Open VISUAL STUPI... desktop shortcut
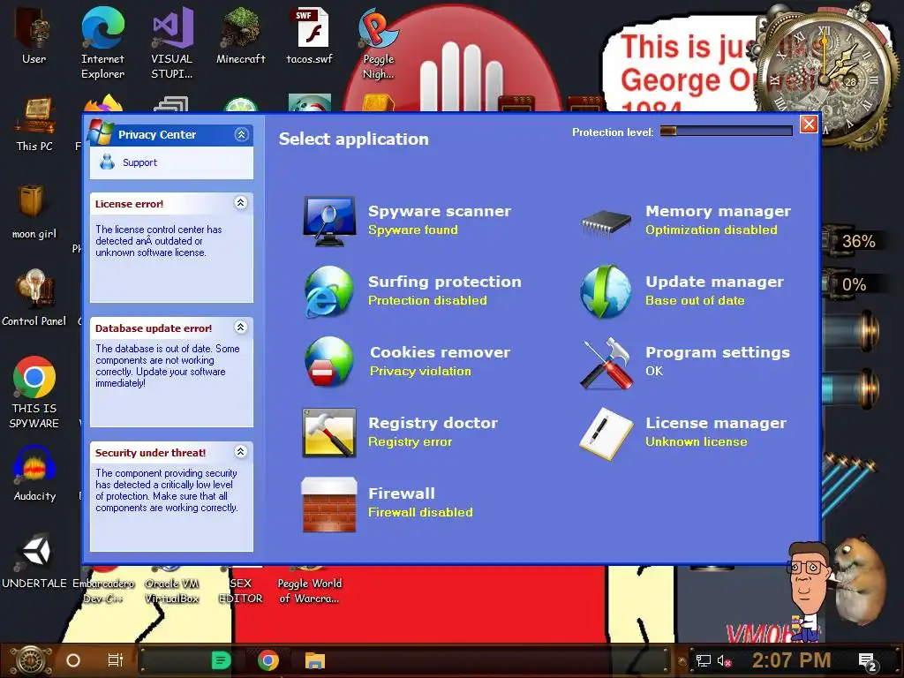This screenshot has height=678, width=904. tap(172, 42)
